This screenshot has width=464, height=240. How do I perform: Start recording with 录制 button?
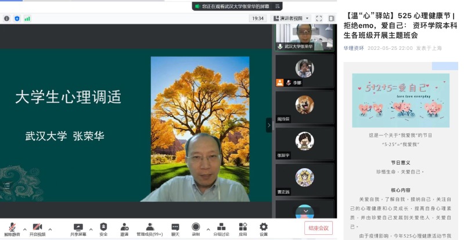196,228
